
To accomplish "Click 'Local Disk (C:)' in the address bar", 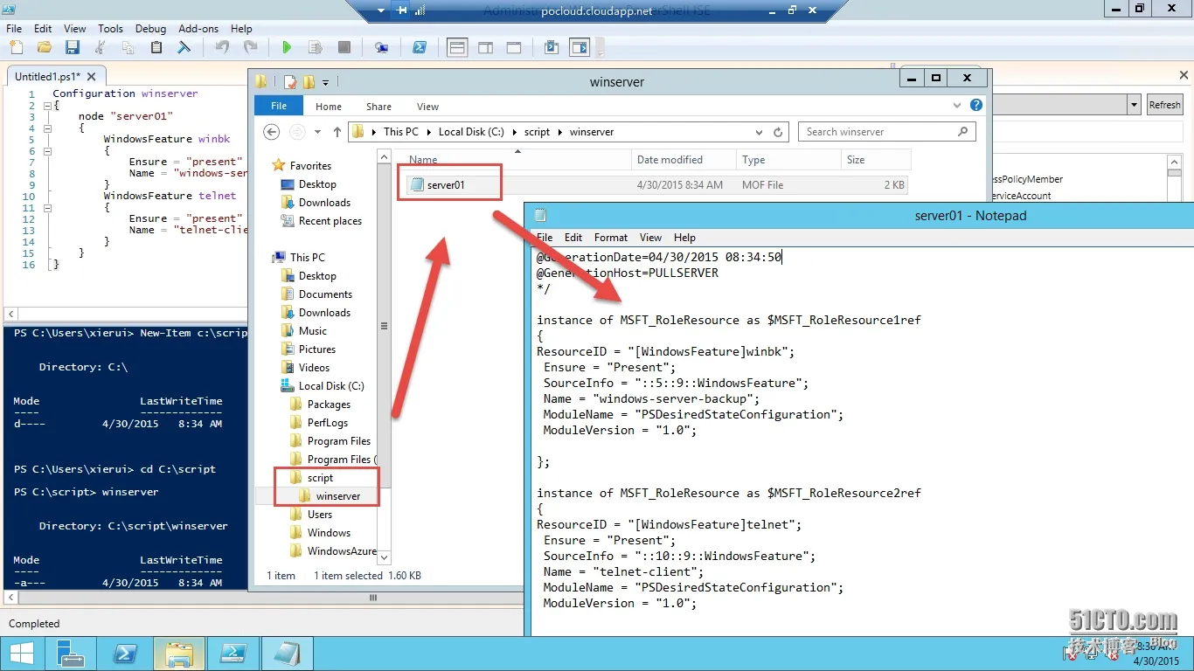I will pyautogui.click(x=471, y=132).
